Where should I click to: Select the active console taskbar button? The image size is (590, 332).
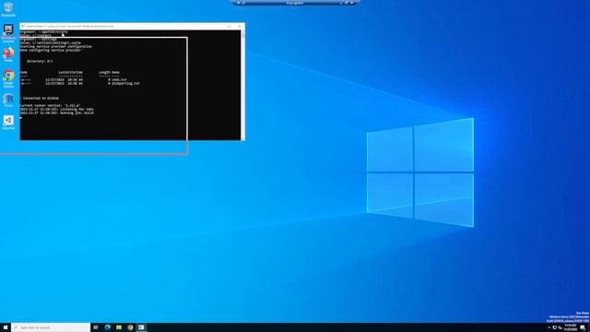[x=141, y=327]
